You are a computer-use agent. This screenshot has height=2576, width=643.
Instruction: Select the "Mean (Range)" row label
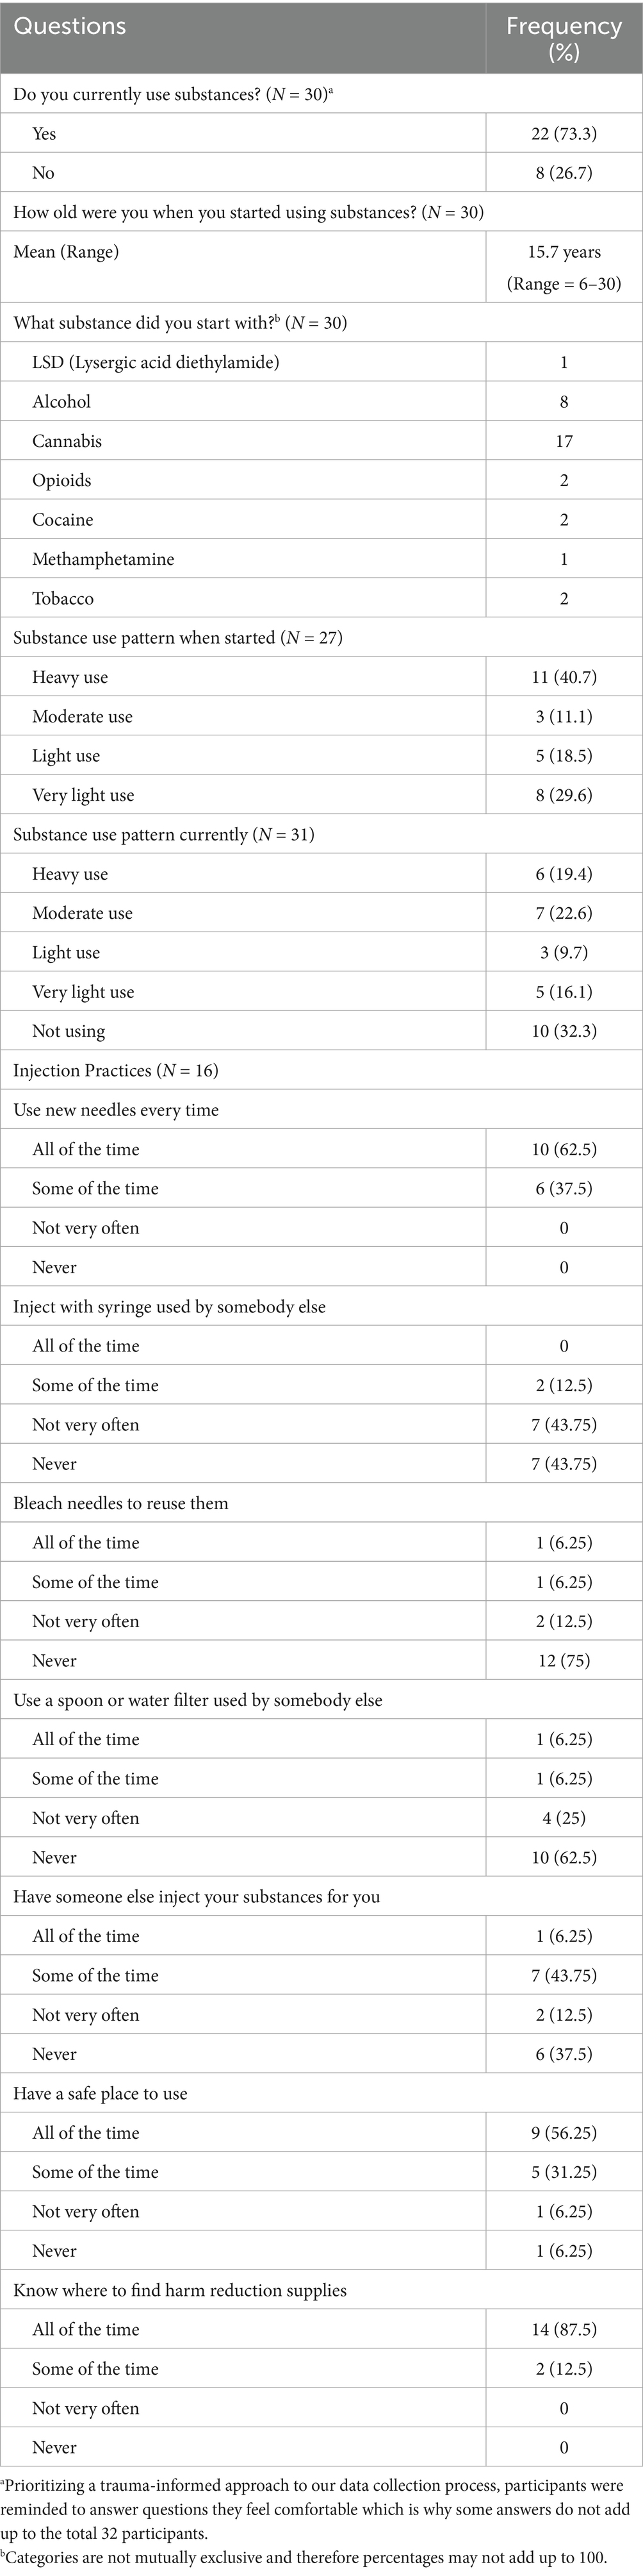[66, 252]
